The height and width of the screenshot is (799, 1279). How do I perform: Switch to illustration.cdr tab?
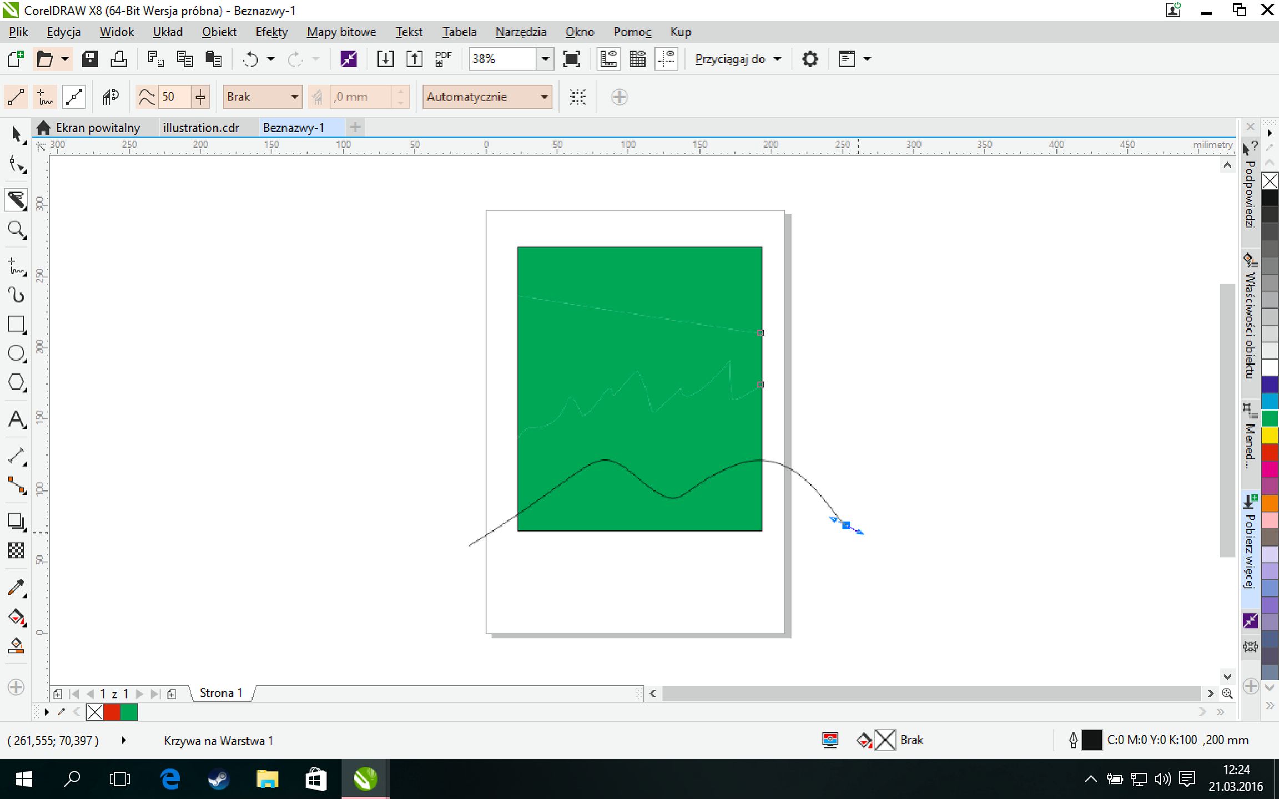point(200,128)
